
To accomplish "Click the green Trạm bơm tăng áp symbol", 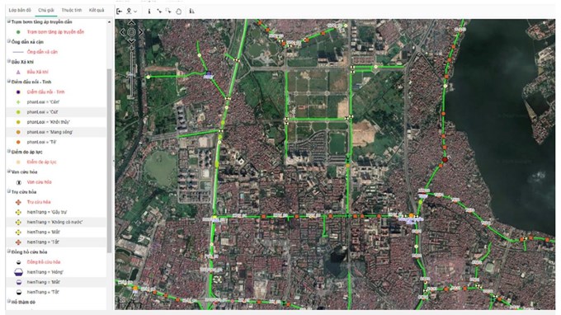I will 18,32.
